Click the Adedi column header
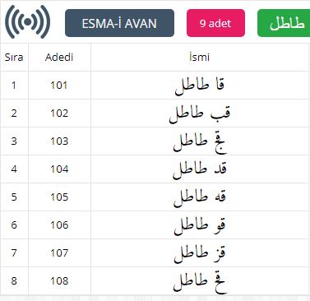Image resolution: width=310 pixels, height=301 pixels. (x=59, y=58)
